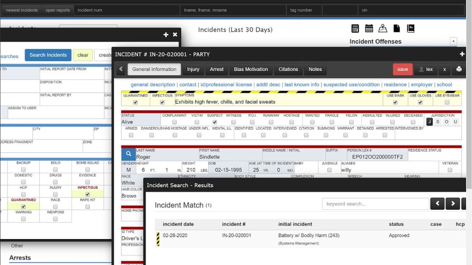
Task: Switch to the Bias Motivation tab
Action: coord(250,69)
